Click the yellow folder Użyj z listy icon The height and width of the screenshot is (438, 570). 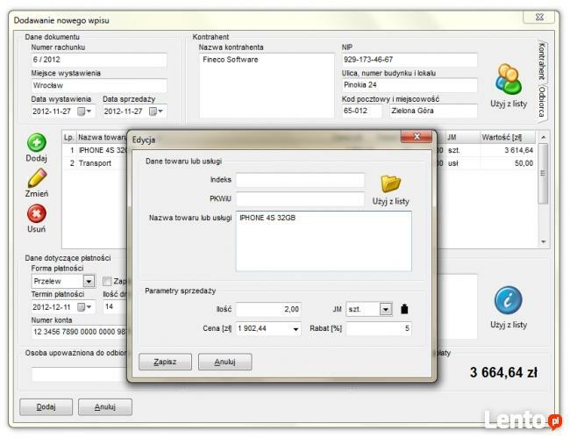(390, 183)
